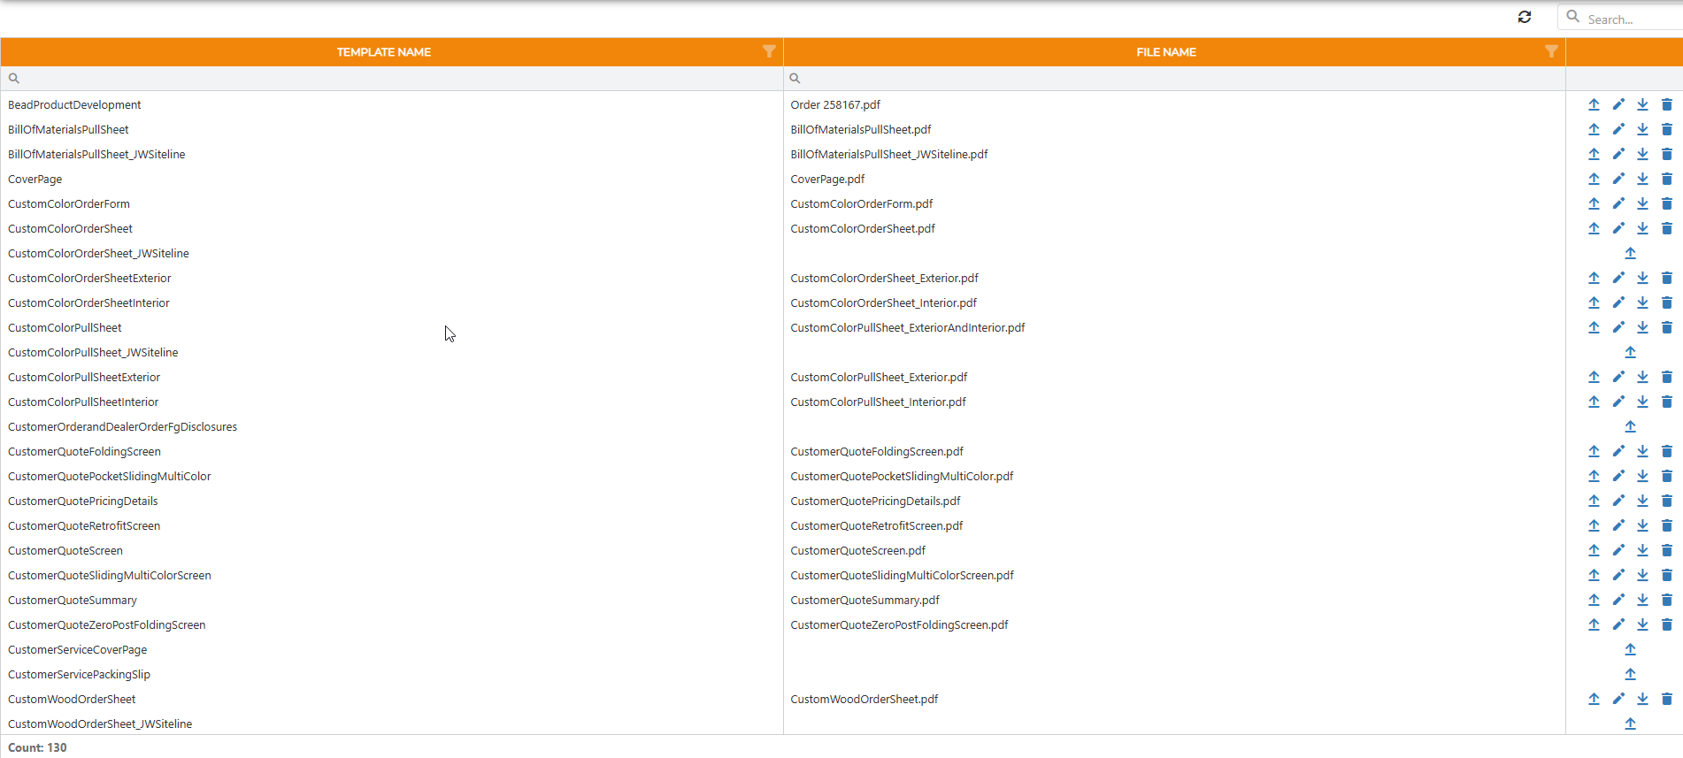Edit CustomerQuoteSlidingMultiColorScreen template
The height and width of the screenshot is (758, 1683).
pos(1618,575)
